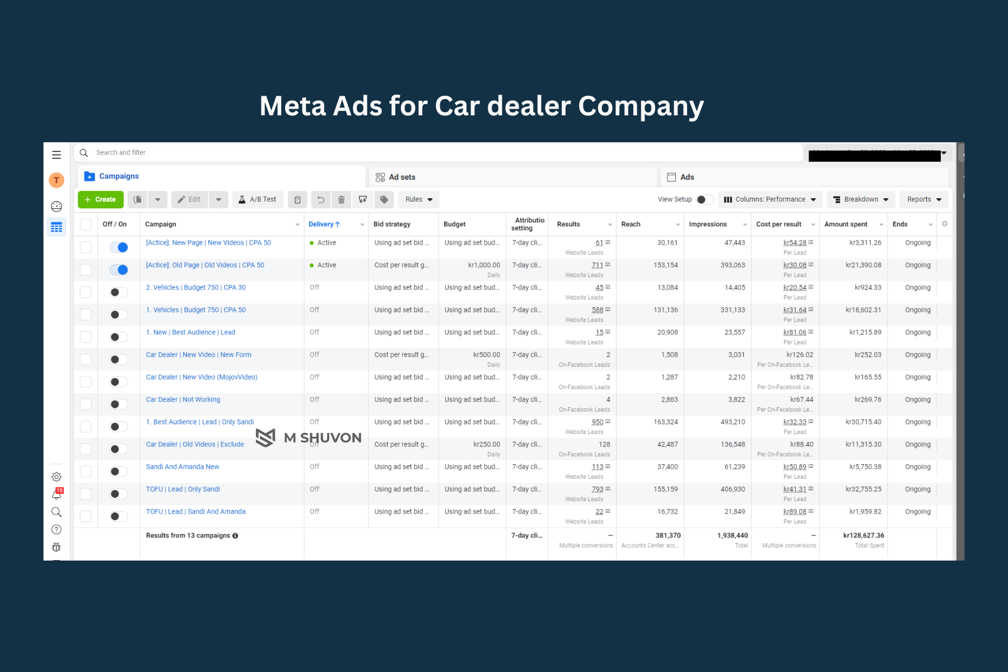
Task: Click the bug report icon
Action: click(57, 547)
